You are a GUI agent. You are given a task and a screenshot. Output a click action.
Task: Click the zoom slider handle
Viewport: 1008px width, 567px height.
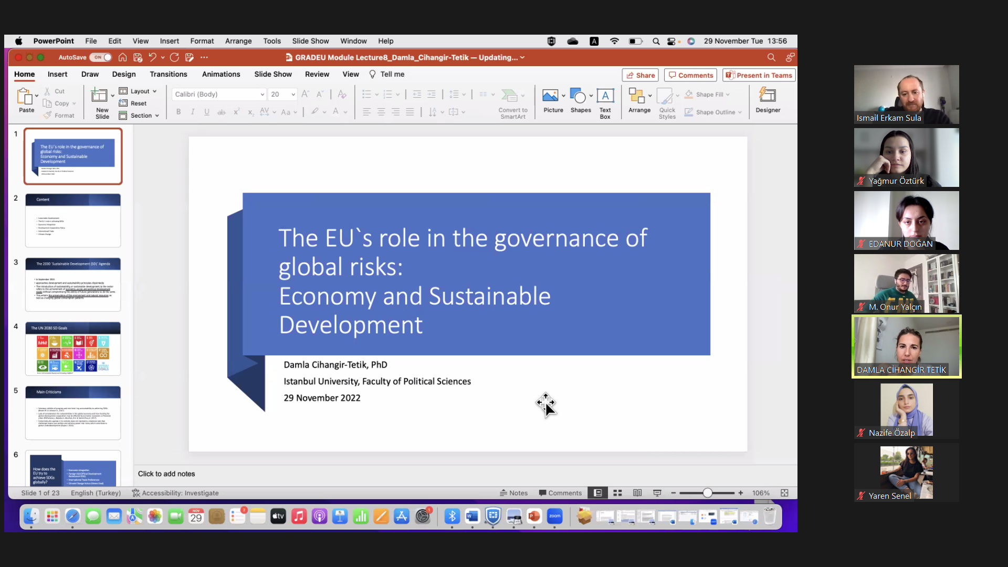(x=708, y=493)
